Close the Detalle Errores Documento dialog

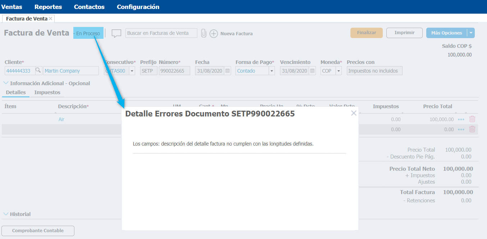(x=354, y=113)
